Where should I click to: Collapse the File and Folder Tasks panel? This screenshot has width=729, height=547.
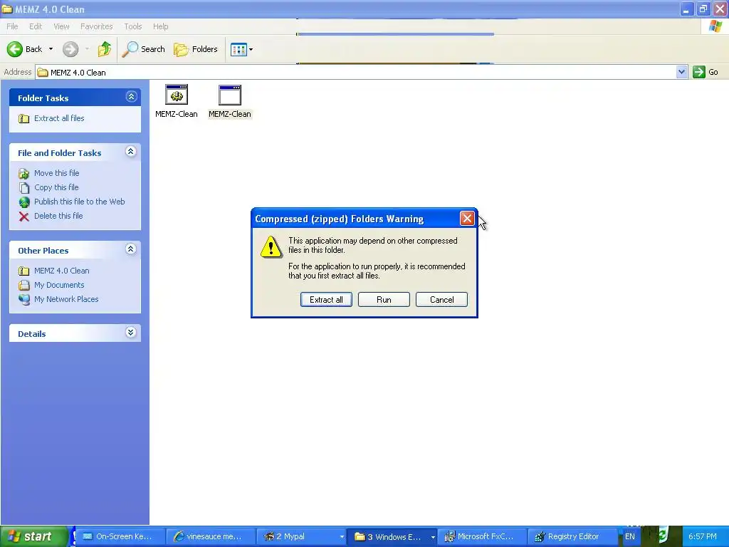tap(131, 152)
